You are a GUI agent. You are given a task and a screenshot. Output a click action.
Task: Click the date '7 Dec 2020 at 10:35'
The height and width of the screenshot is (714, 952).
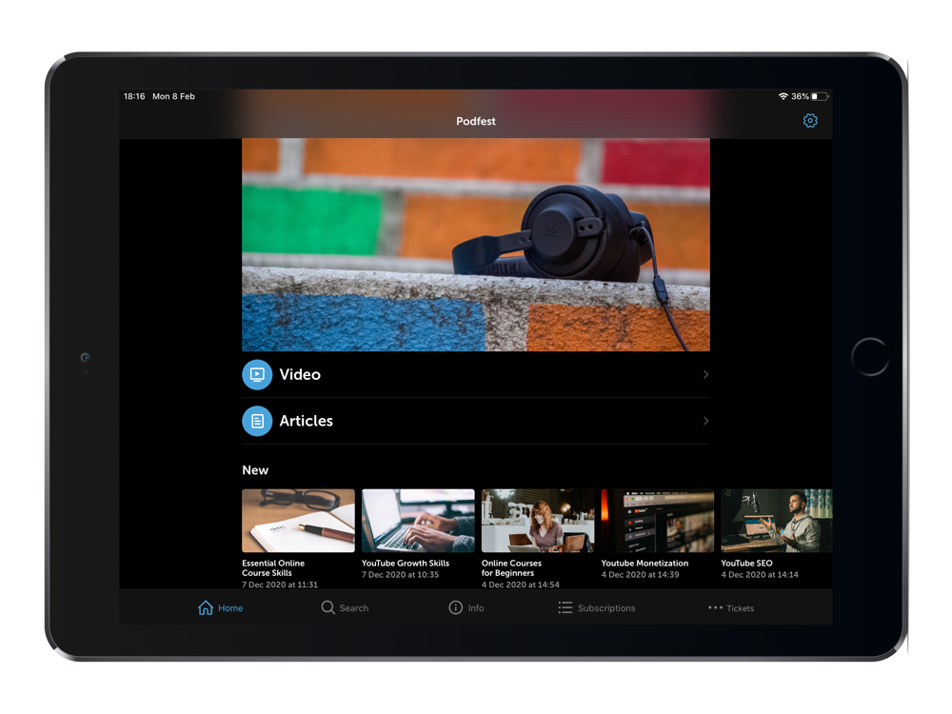click(x=400, y=575)
